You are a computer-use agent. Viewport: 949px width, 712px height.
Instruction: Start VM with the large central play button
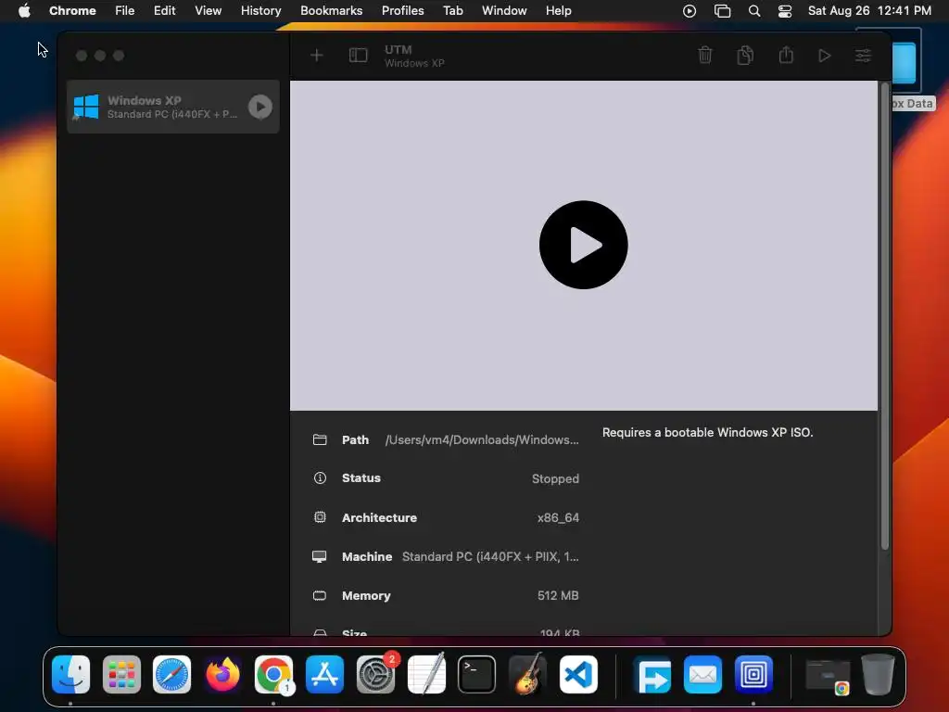tap(584, 245)
